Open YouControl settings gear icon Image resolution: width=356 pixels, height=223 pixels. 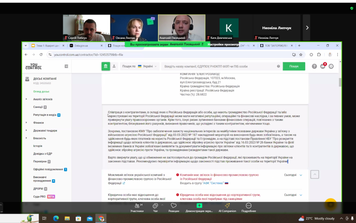click(331, 66)
